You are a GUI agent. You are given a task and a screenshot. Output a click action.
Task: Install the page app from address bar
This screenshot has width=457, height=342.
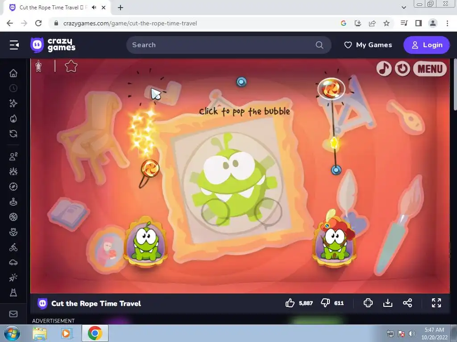(x=357, y=23)
